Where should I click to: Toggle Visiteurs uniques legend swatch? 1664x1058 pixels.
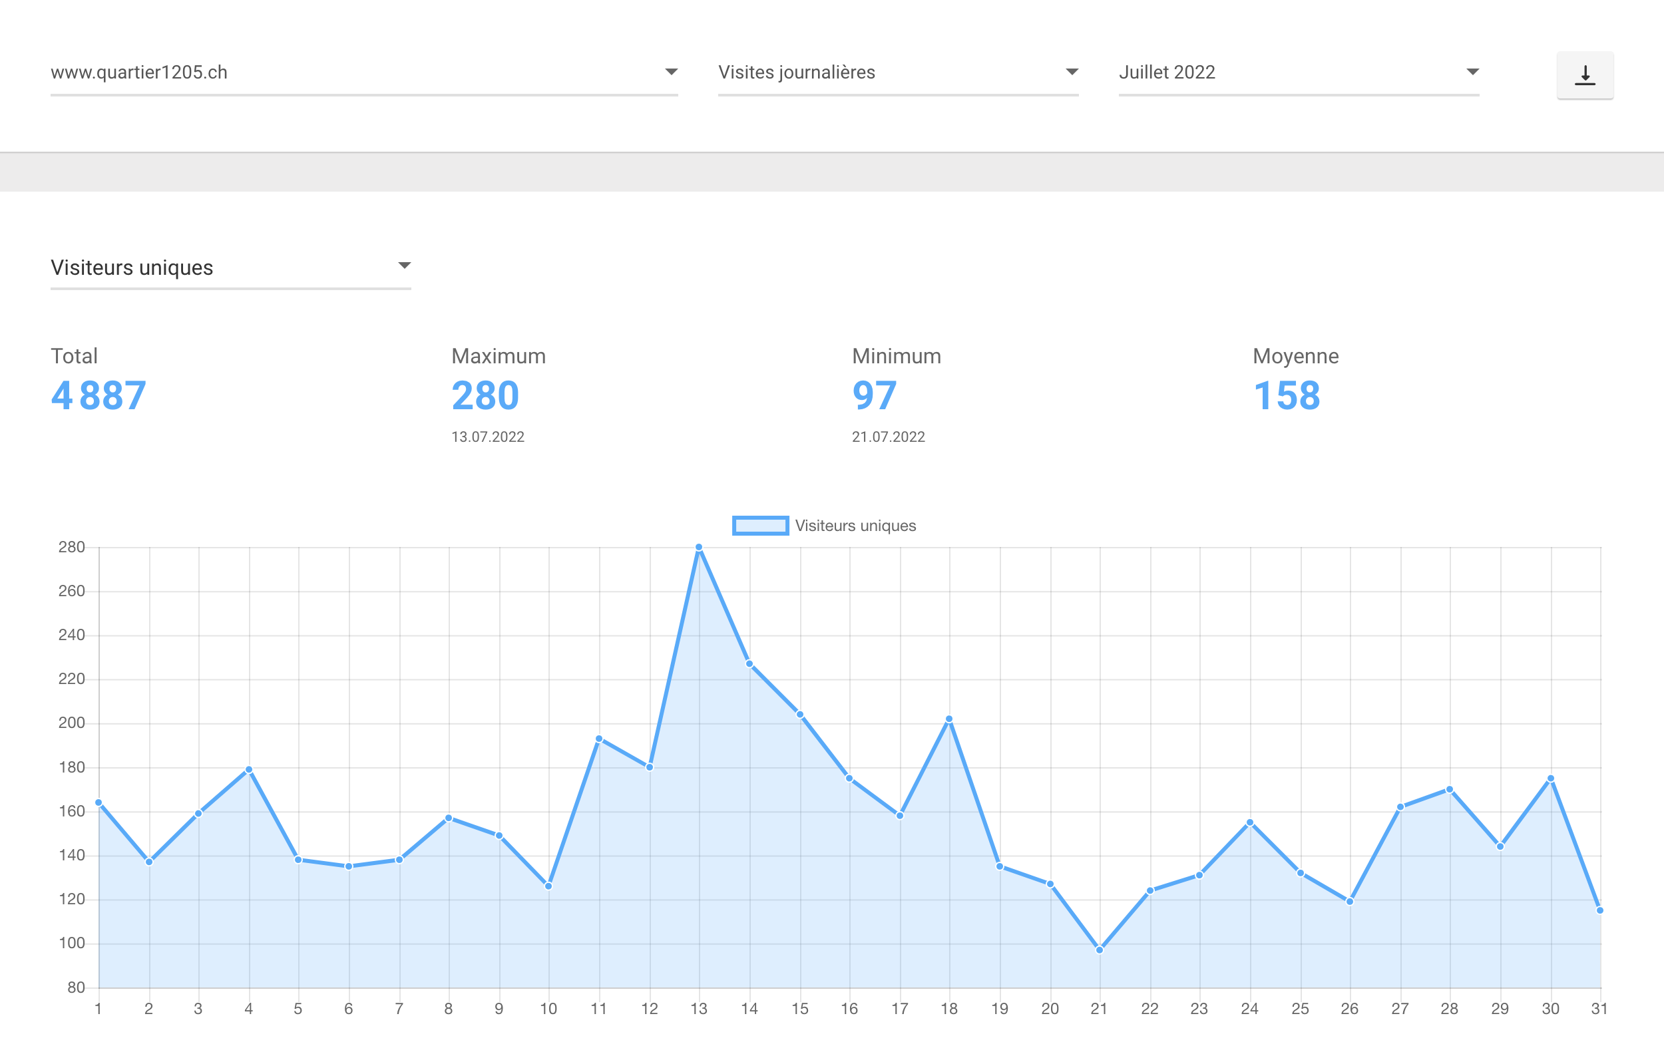point(760,526)
